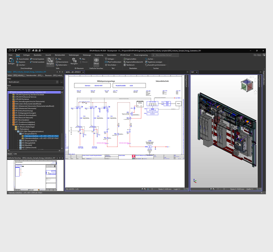This screenshot has height=252, width=273.
Task: Click Eigenschaftenübersicht in the ribbon
Action: tap(133, 62)
